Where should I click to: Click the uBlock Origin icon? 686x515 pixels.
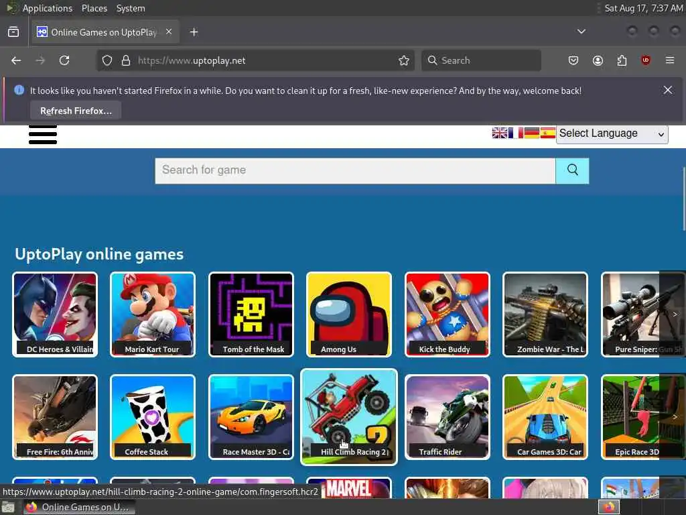(646, 60)
